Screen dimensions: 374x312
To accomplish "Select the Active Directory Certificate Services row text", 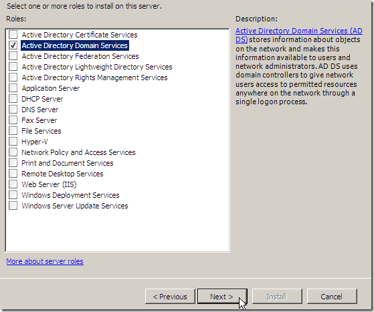I will [80, 35].
